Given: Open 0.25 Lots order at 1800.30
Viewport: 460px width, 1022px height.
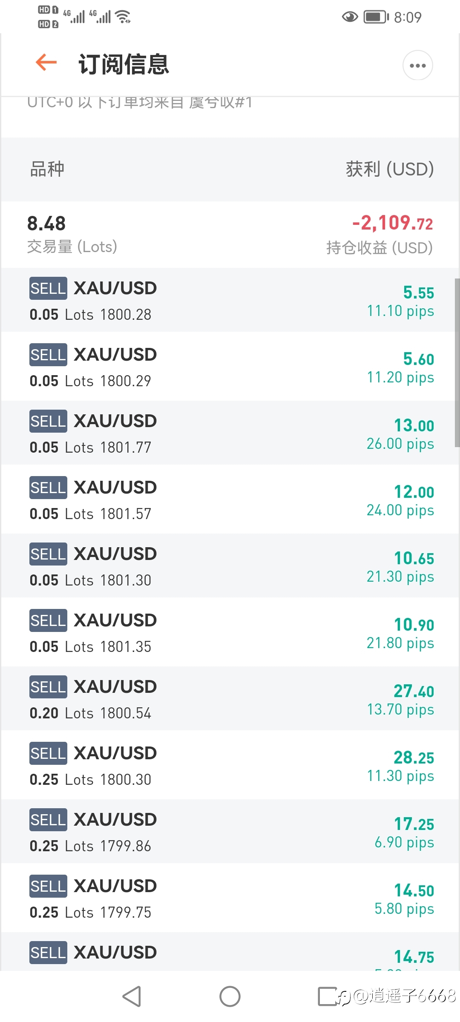Looking at the screenshot, I should (x=230, y=765).
